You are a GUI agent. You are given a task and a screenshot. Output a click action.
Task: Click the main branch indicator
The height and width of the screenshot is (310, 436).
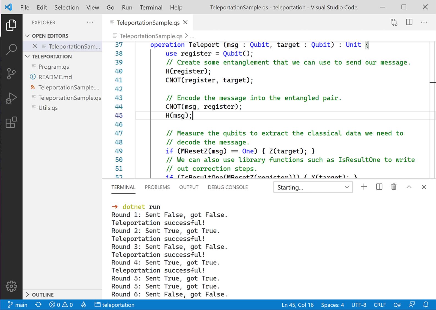[18, 305]
